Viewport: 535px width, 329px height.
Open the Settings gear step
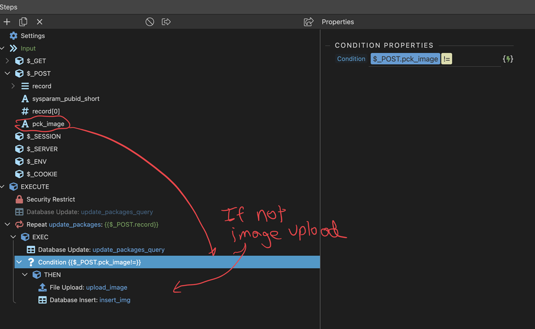click(14, 36)
